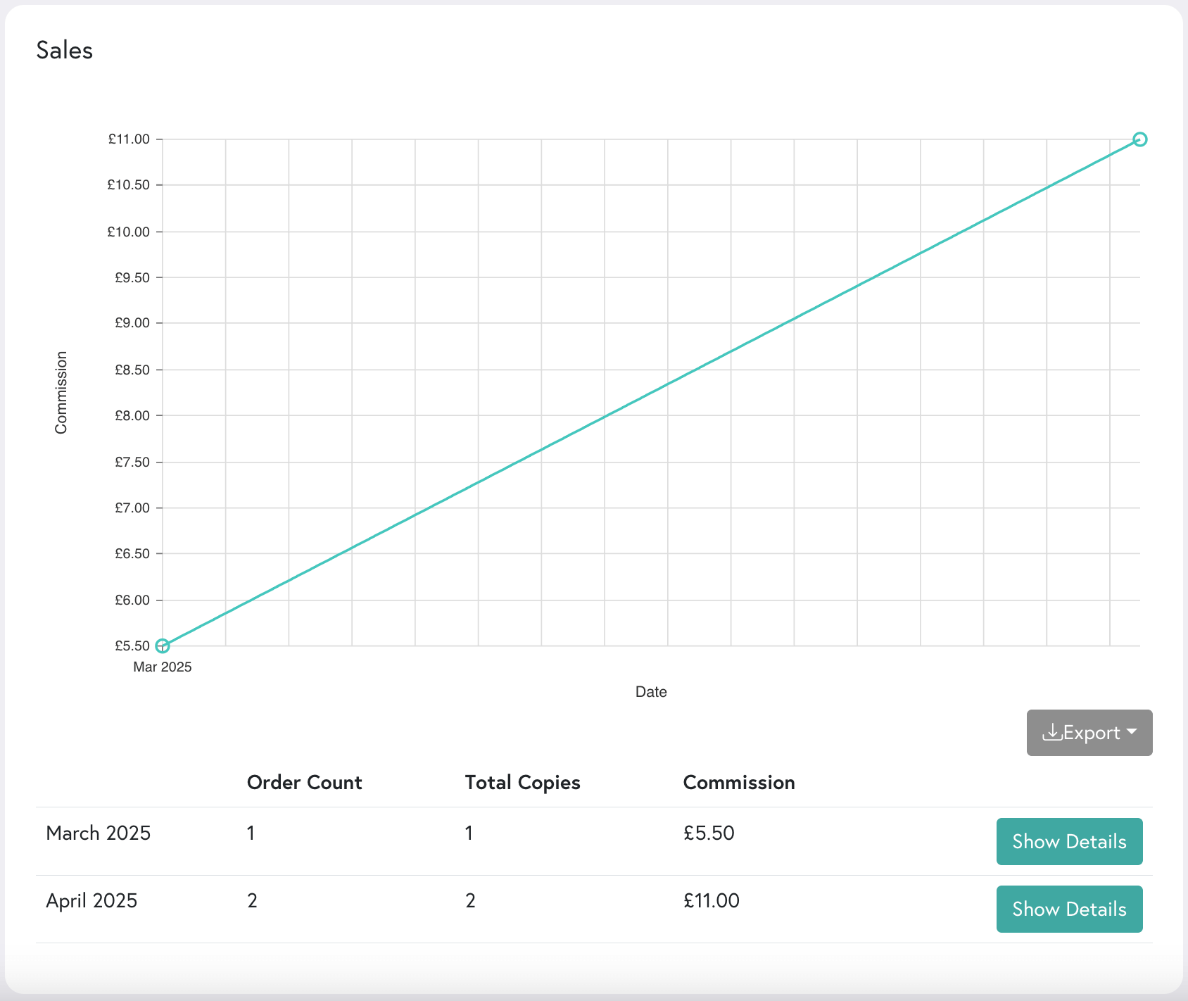Select the March 2025 data point on the chart
The width and height of the screenshot is (1188, 1001).
pyautogui.click(x=162, y=646)
